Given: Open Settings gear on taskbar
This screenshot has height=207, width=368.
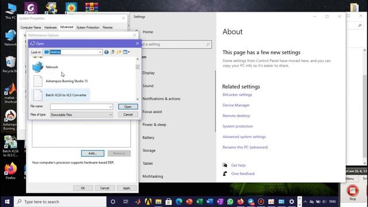Looking at the screenshot, I should (x=292, y=202).
